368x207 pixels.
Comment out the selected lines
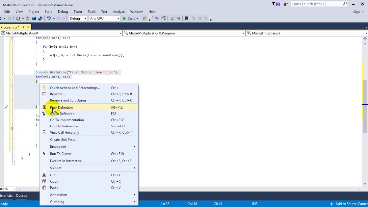(172, 18)
